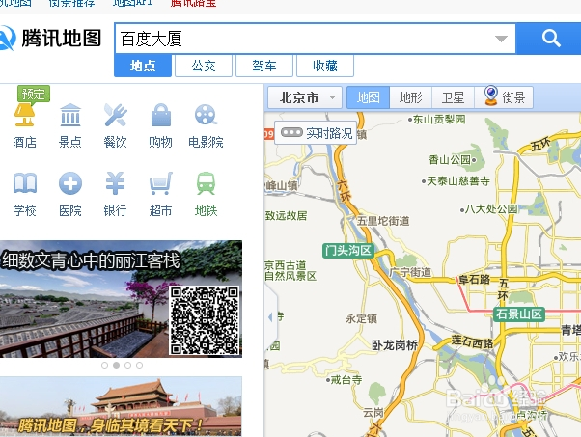Viewport: 581px width, 437px height.
Task: Click the green 预定 booking badge
Action: [34, 94]
